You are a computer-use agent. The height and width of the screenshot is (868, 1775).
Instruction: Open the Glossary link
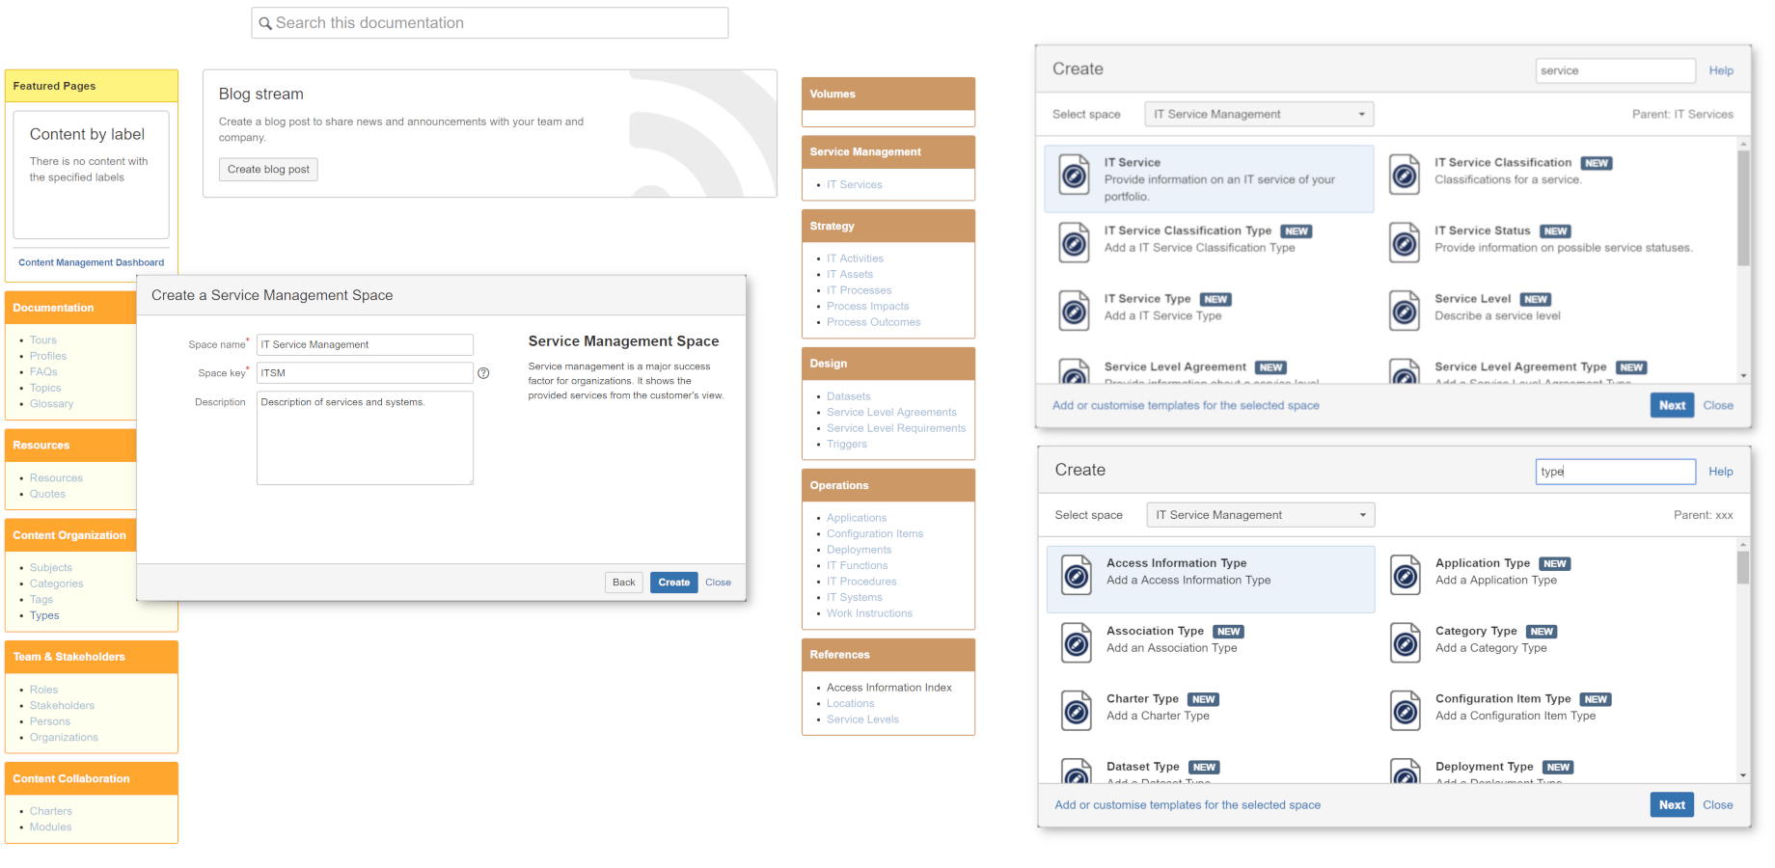(51, 404)
